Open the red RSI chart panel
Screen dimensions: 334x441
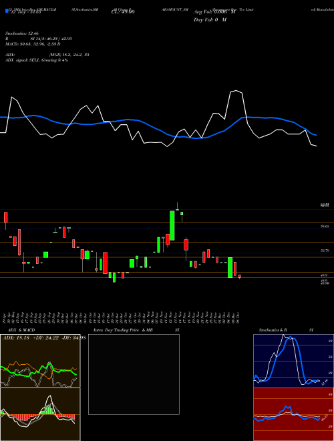point(293,414)
